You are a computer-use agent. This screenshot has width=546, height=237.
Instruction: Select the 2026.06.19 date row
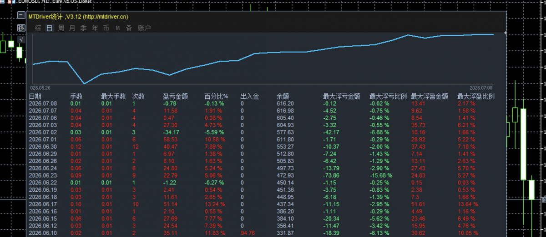[43, 190]
